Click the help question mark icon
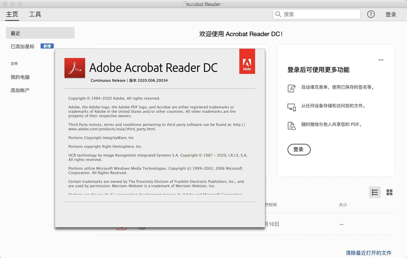The height and width of the screenshot is (258, 407). (x=371, y=14)
